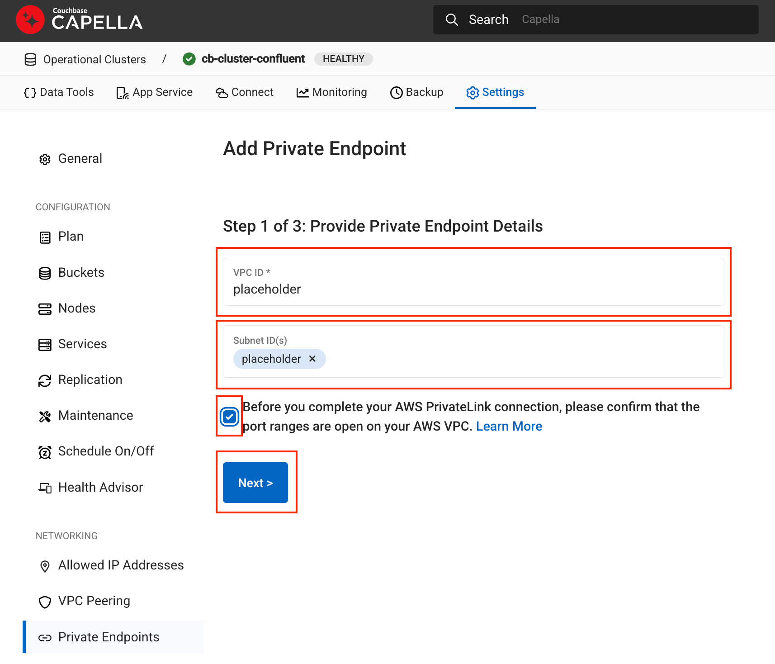The image size is (775, 664).
Task: Select Private Endpoints in the sidebar
Action: pyautogui.click(x=109, y=637)
